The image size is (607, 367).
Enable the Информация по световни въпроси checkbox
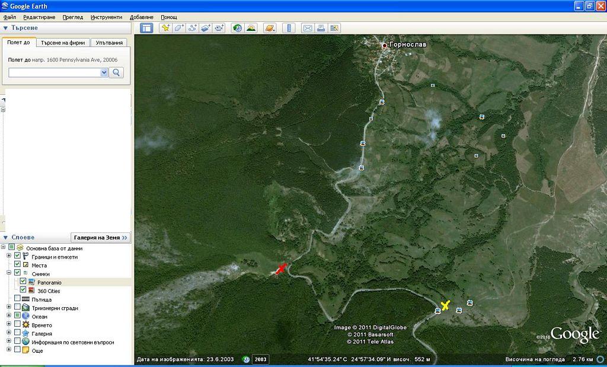click(x=17, y=341)
